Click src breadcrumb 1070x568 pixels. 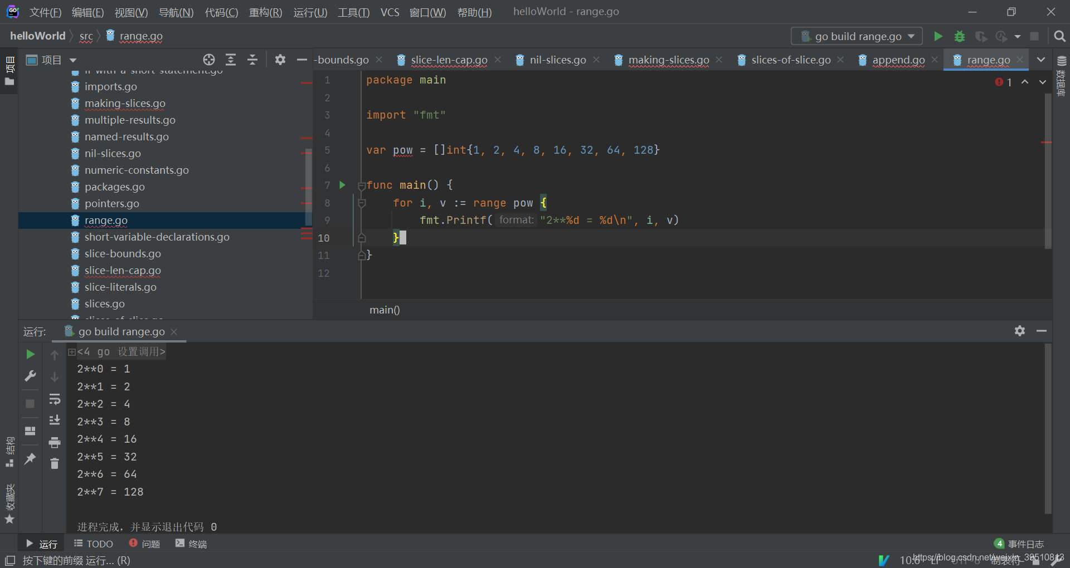[x=86, y=36]
